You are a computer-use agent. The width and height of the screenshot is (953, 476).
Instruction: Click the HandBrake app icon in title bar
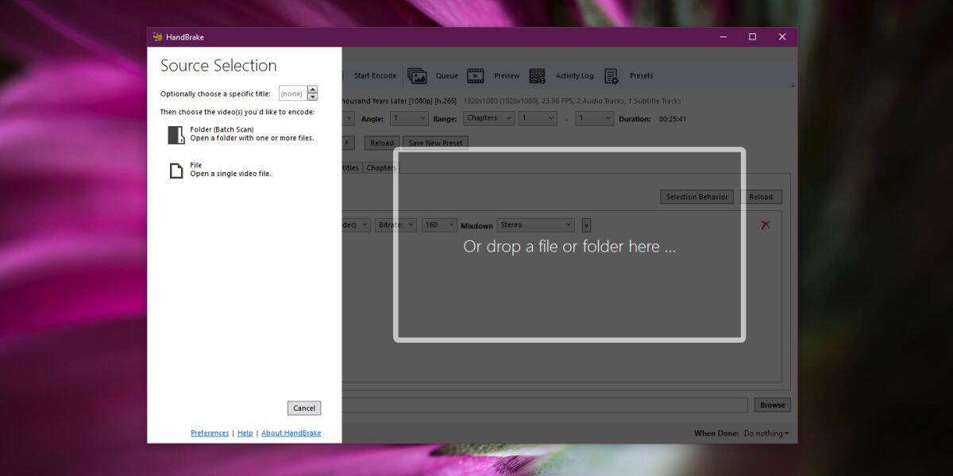tap(157, 36)
